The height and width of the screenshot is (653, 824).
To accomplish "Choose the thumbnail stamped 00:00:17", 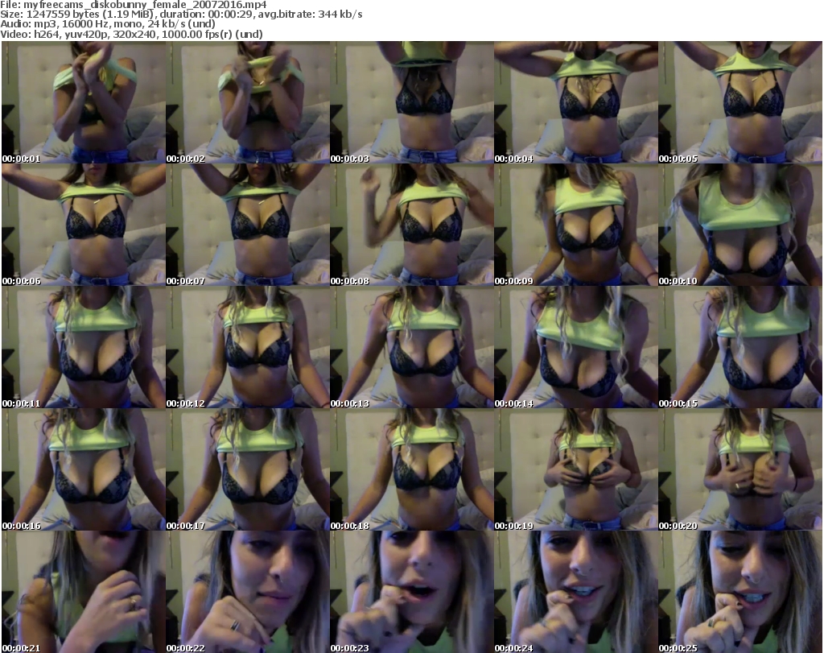I will 248,469.
